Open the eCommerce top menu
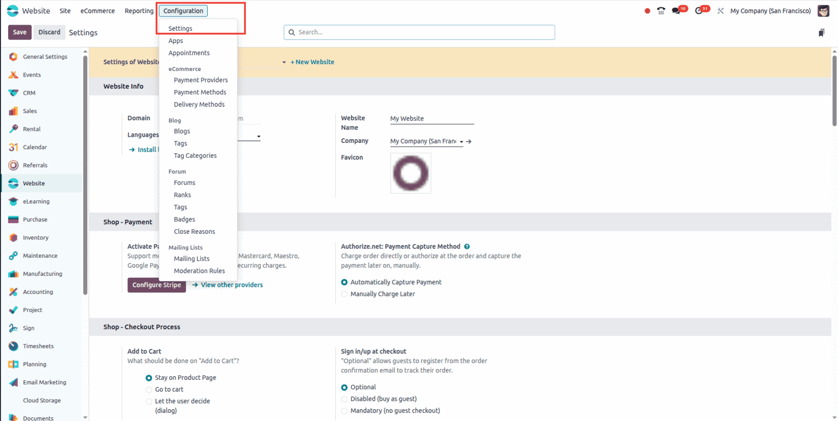This screenshot has height=421, width=838. pyautogui.click(x=98, y=11)
